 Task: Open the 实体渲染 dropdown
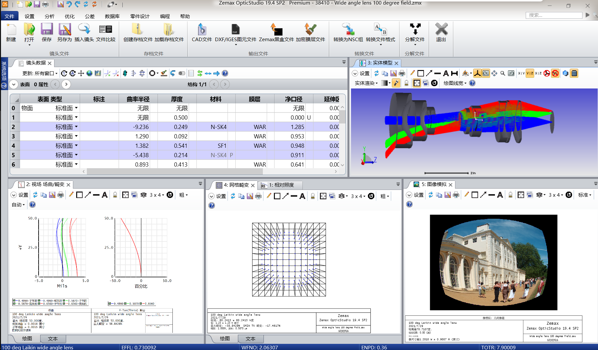point(366,83)
